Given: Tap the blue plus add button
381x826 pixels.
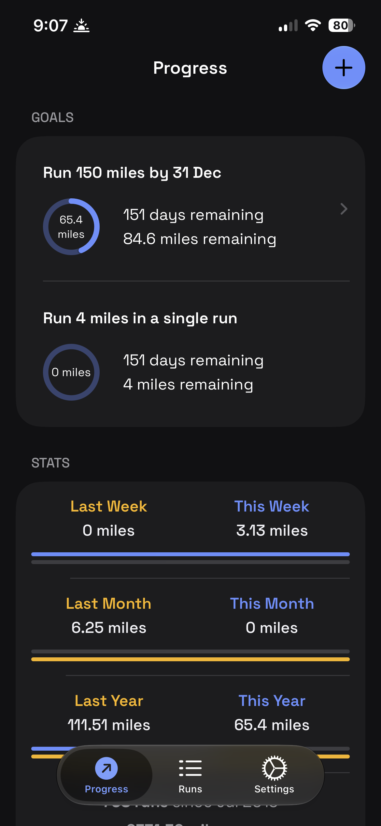Looking at the screenshot, I should click(x=344, y=68).
